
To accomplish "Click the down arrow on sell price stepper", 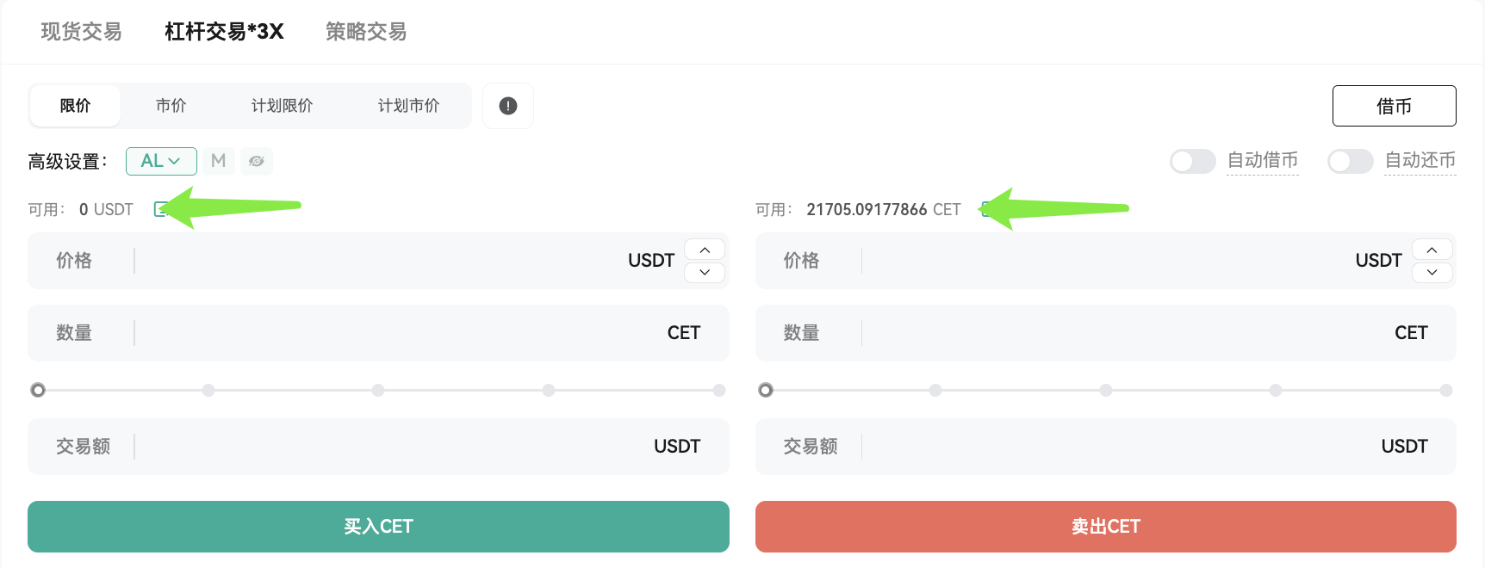I will click(1432, 272).
